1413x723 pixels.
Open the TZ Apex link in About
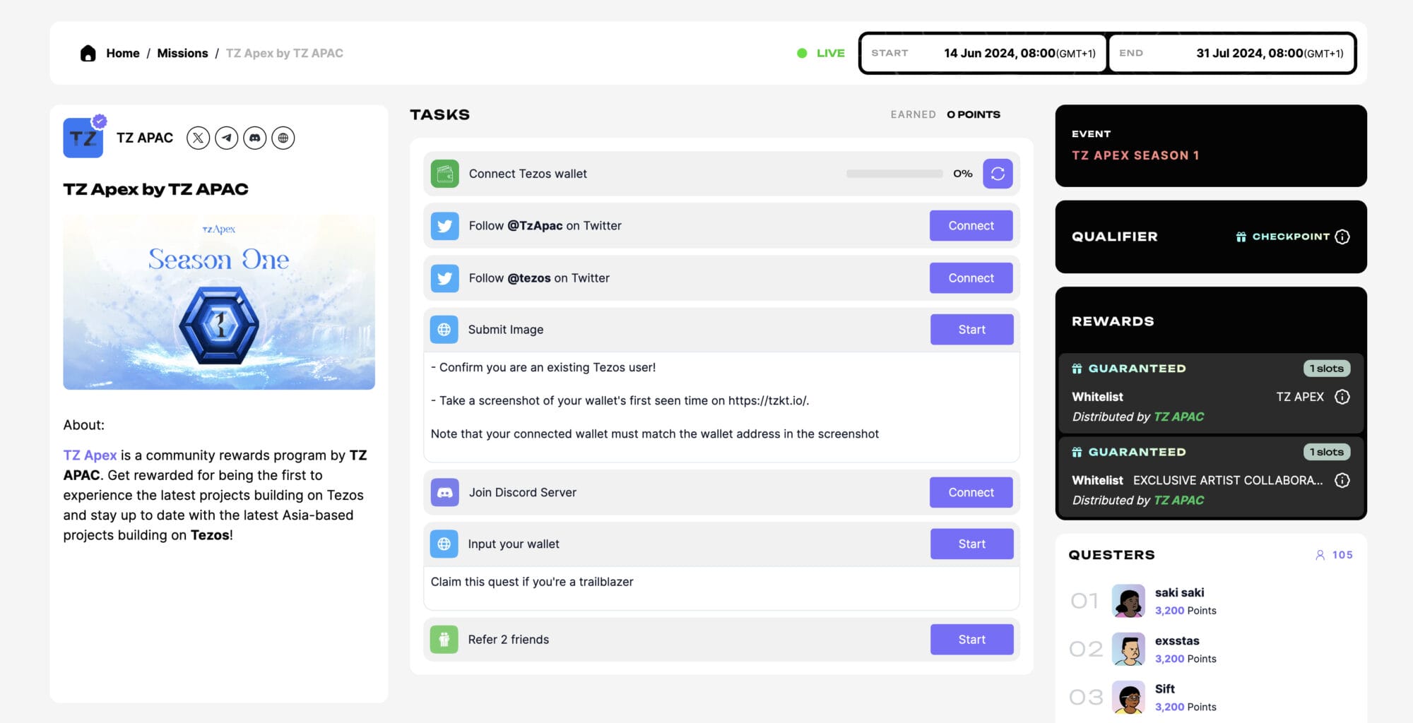[x=90, y=455]
